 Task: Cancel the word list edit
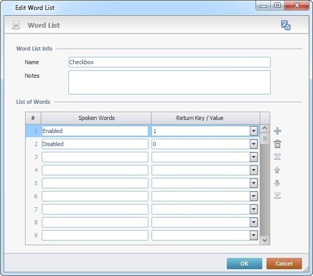[284, 263]
